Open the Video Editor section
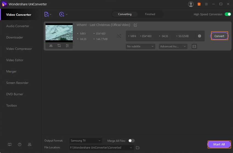Screen dimensions: 233x153 click(15, 60)
